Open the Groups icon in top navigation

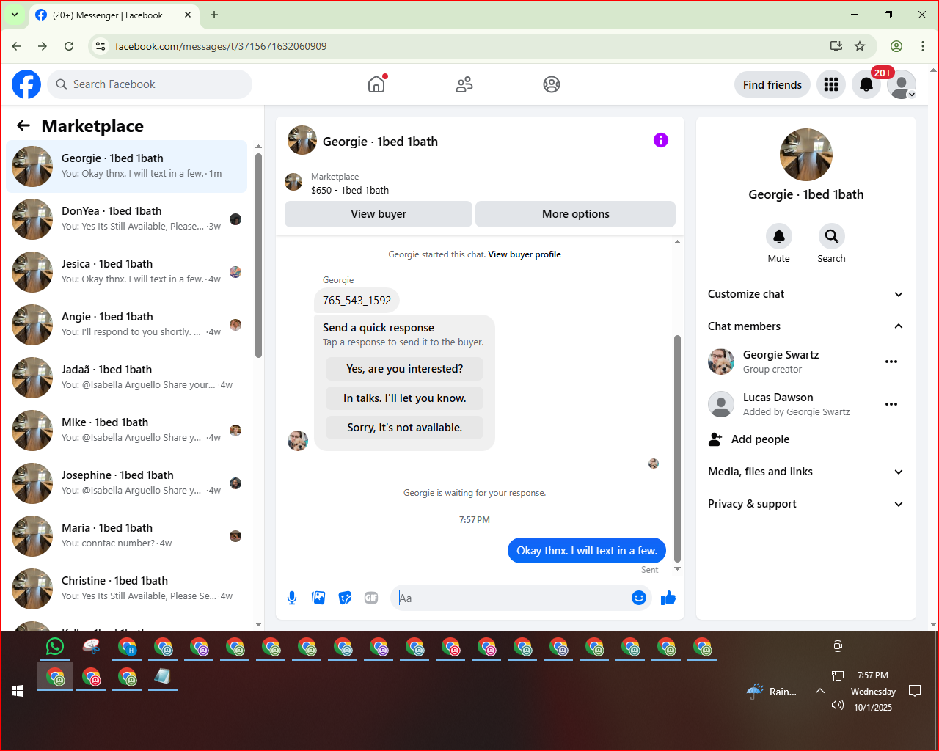point(552,84)
